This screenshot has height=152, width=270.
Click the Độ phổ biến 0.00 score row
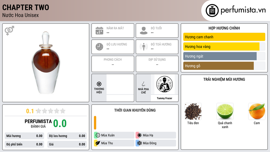[x=25, y=144]
